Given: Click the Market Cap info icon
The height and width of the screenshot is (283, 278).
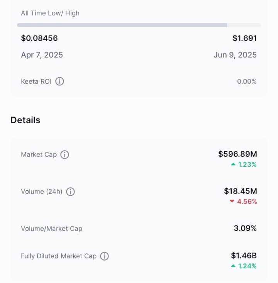Looking at the screenshot, I should (64, 155).
